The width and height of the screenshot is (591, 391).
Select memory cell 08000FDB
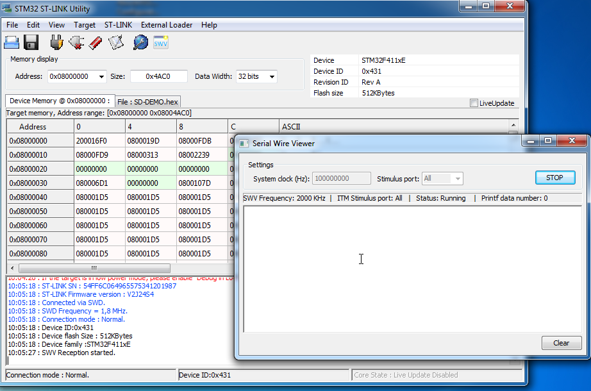[x=202, y=141]
